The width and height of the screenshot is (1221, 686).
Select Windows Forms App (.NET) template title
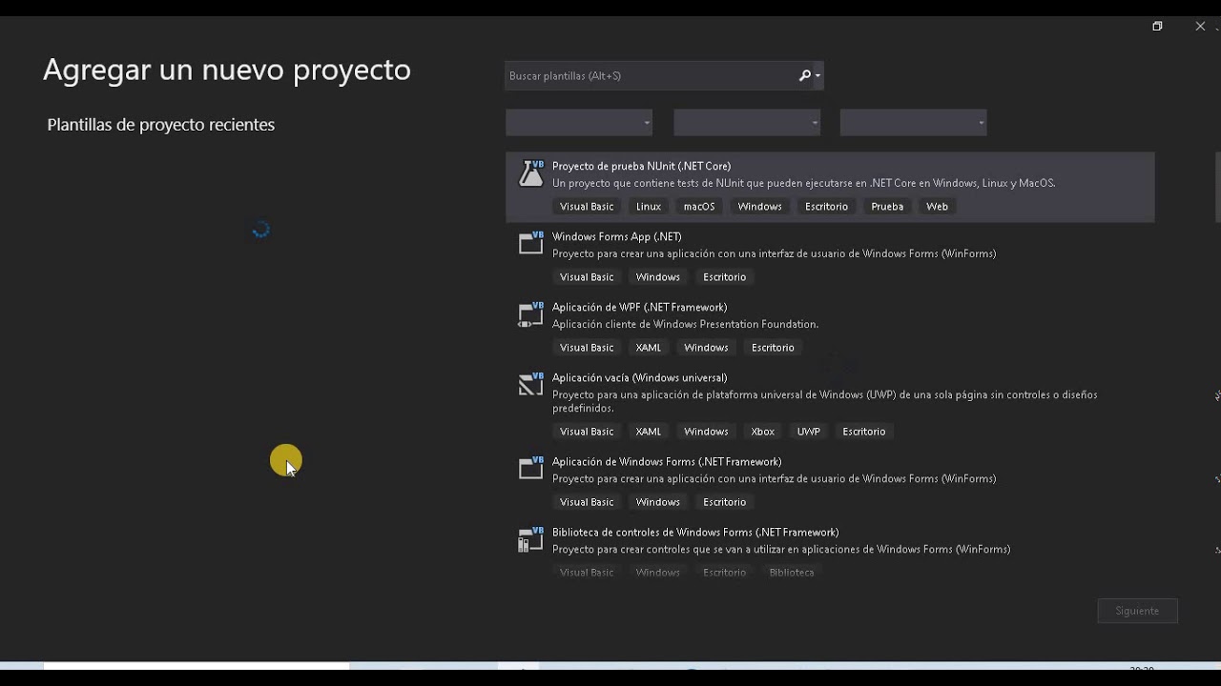(x=617, y=236)
